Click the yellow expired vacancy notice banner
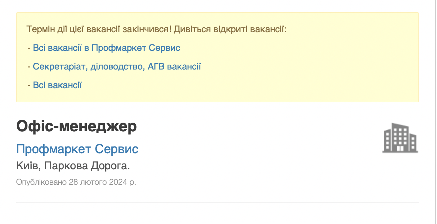 pyautogui.click(x=217, y=56)
